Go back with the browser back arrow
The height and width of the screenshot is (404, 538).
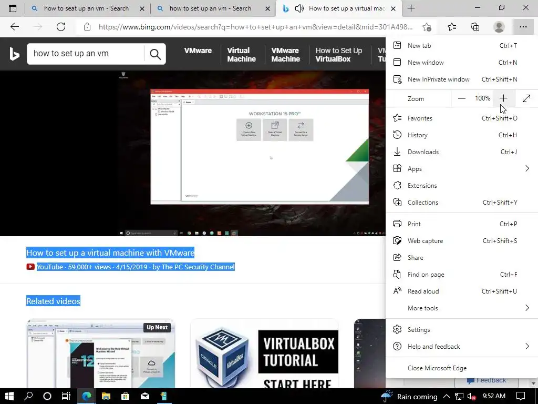(x=14, y=27)
